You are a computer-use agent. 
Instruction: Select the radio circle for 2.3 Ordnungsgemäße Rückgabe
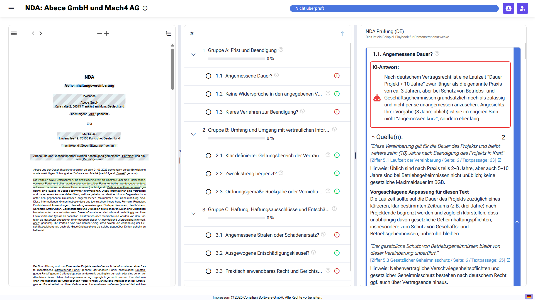[208, 192]
